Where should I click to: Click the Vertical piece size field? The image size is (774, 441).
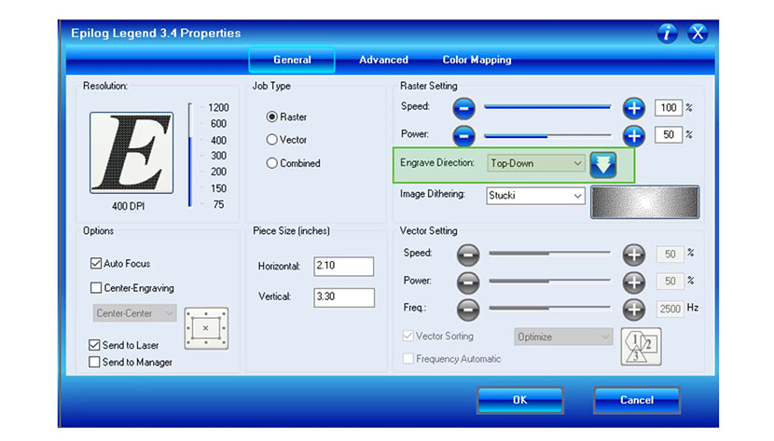344,297
